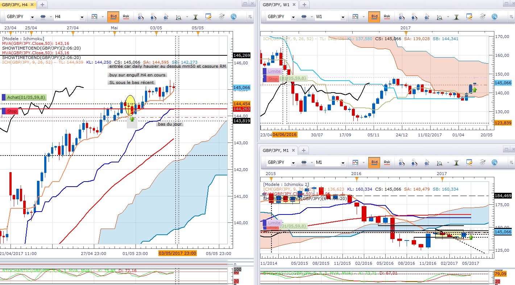Click the link chain icon in M1 toolbar
This screenshot has width=515, height=285.
tap(304, 163)
